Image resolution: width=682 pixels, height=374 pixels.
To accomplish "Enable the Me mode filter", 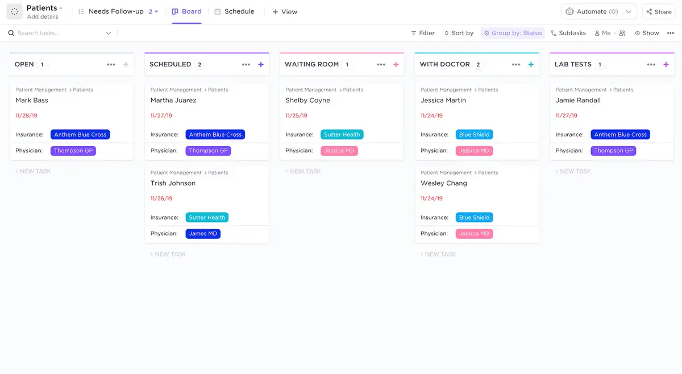I will (602, 33).
